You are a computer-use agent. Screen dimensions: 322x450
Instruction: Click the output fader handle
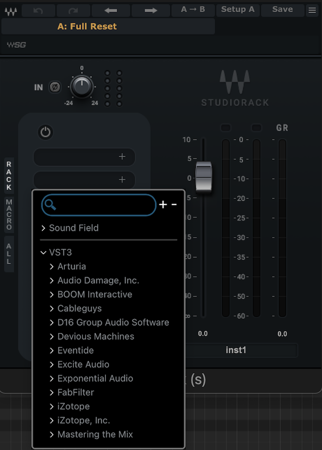pyautogui.click(x=204, y=177)
